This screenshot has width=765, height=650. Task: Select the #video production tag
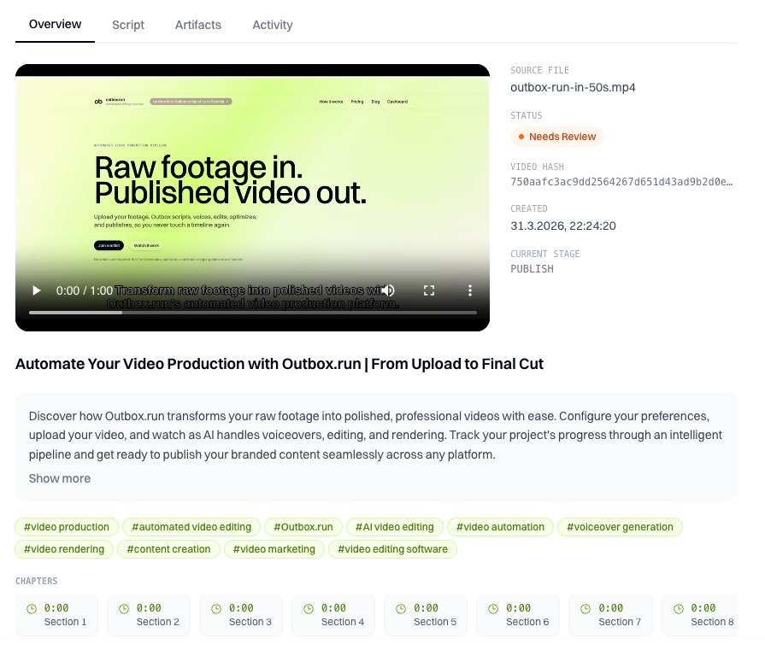click(x=67, y=527)
